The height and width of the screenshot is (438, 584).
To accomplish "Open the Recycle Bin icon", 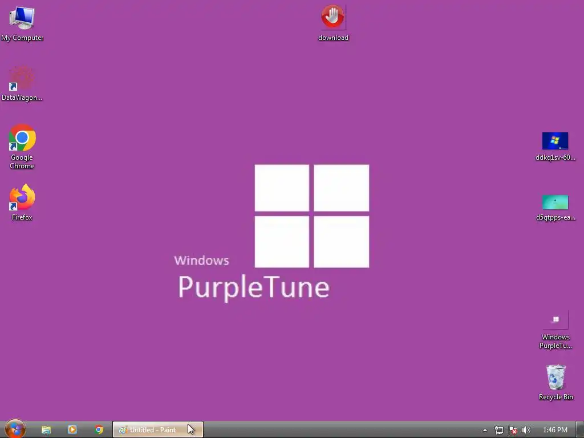I will (555, 382).
